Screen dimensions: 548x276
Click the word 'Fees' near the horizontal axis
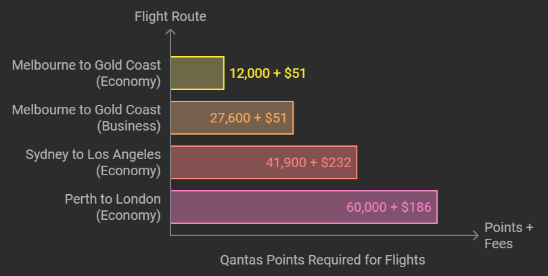[499, 244]
